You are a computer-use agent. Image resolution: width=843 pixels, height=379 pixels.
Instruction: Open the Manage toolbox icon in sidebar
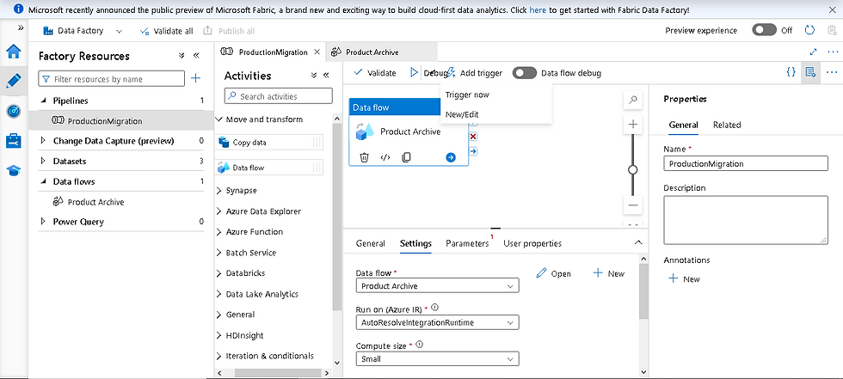pyautogui.click(x=14, y=140)
